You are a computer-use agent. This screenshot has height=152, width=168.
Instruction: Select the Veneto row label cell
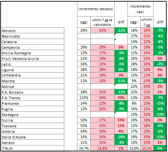[33, 142]
